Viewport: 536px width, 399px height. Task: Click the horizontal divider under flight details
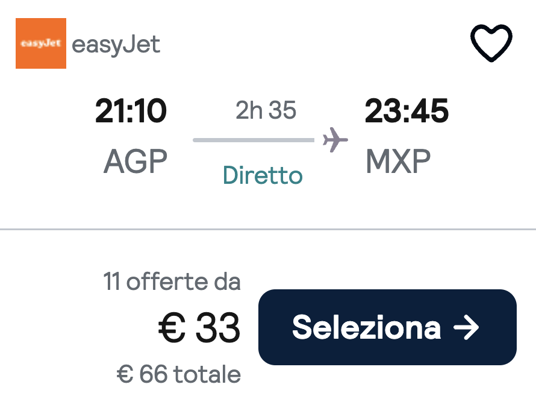click(x=268, y=229)
